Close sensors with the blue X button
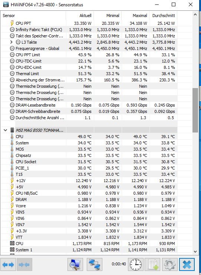The height and width of the screenshot is (275, 201). click(187, 265)
